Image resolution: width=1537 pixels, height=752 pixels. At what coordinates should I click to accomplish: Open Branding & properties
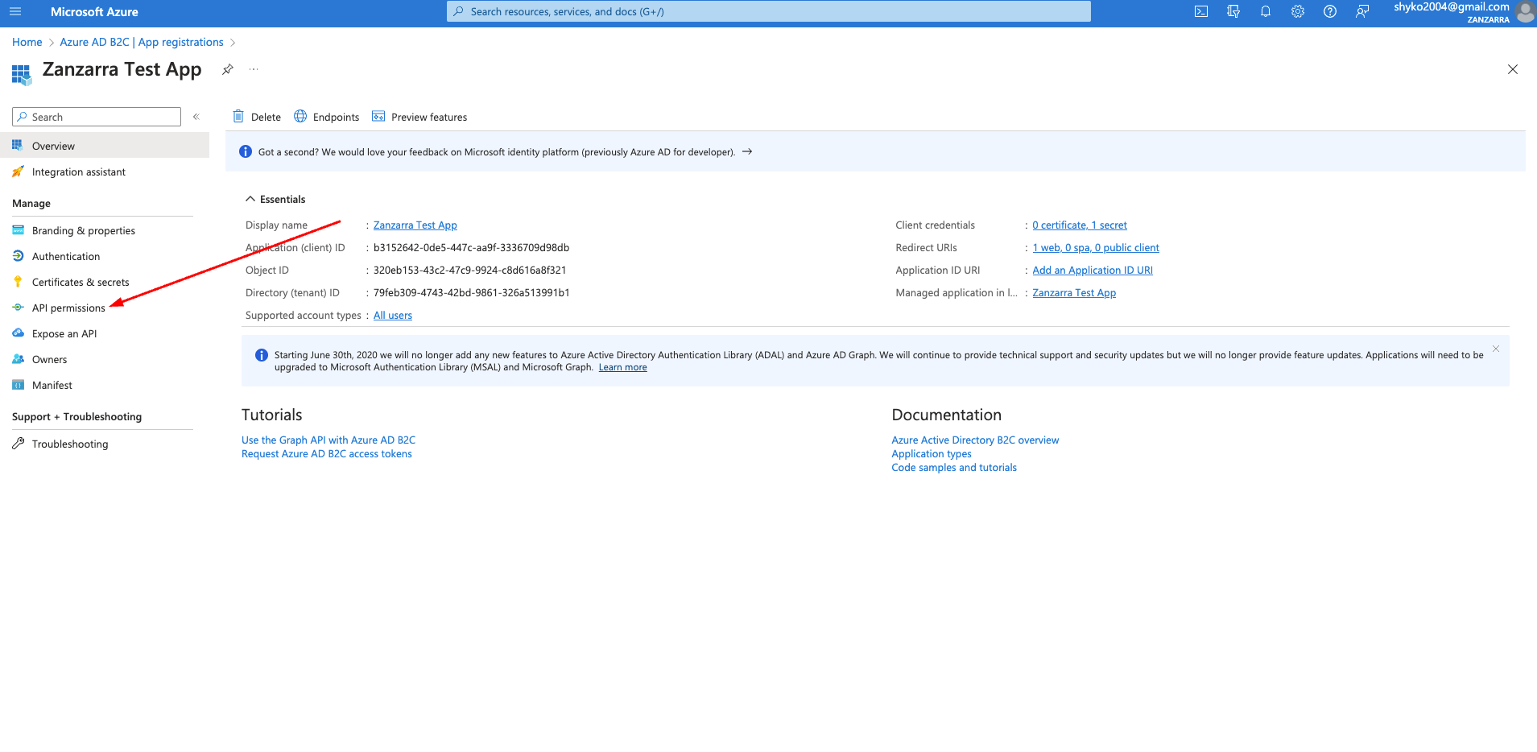click(x=84, y=230)
